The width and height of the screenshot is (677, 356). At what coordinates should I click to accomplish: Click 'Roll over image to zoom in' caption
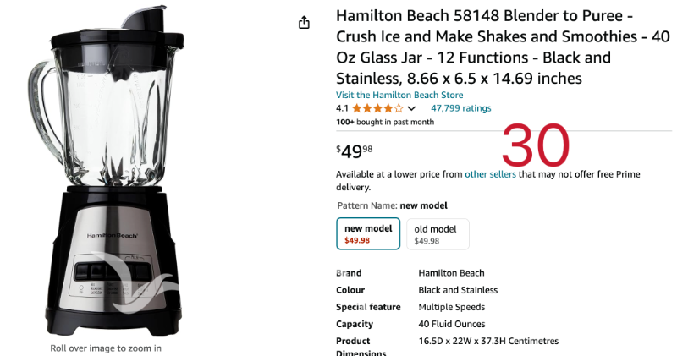[x=106, y=348]
